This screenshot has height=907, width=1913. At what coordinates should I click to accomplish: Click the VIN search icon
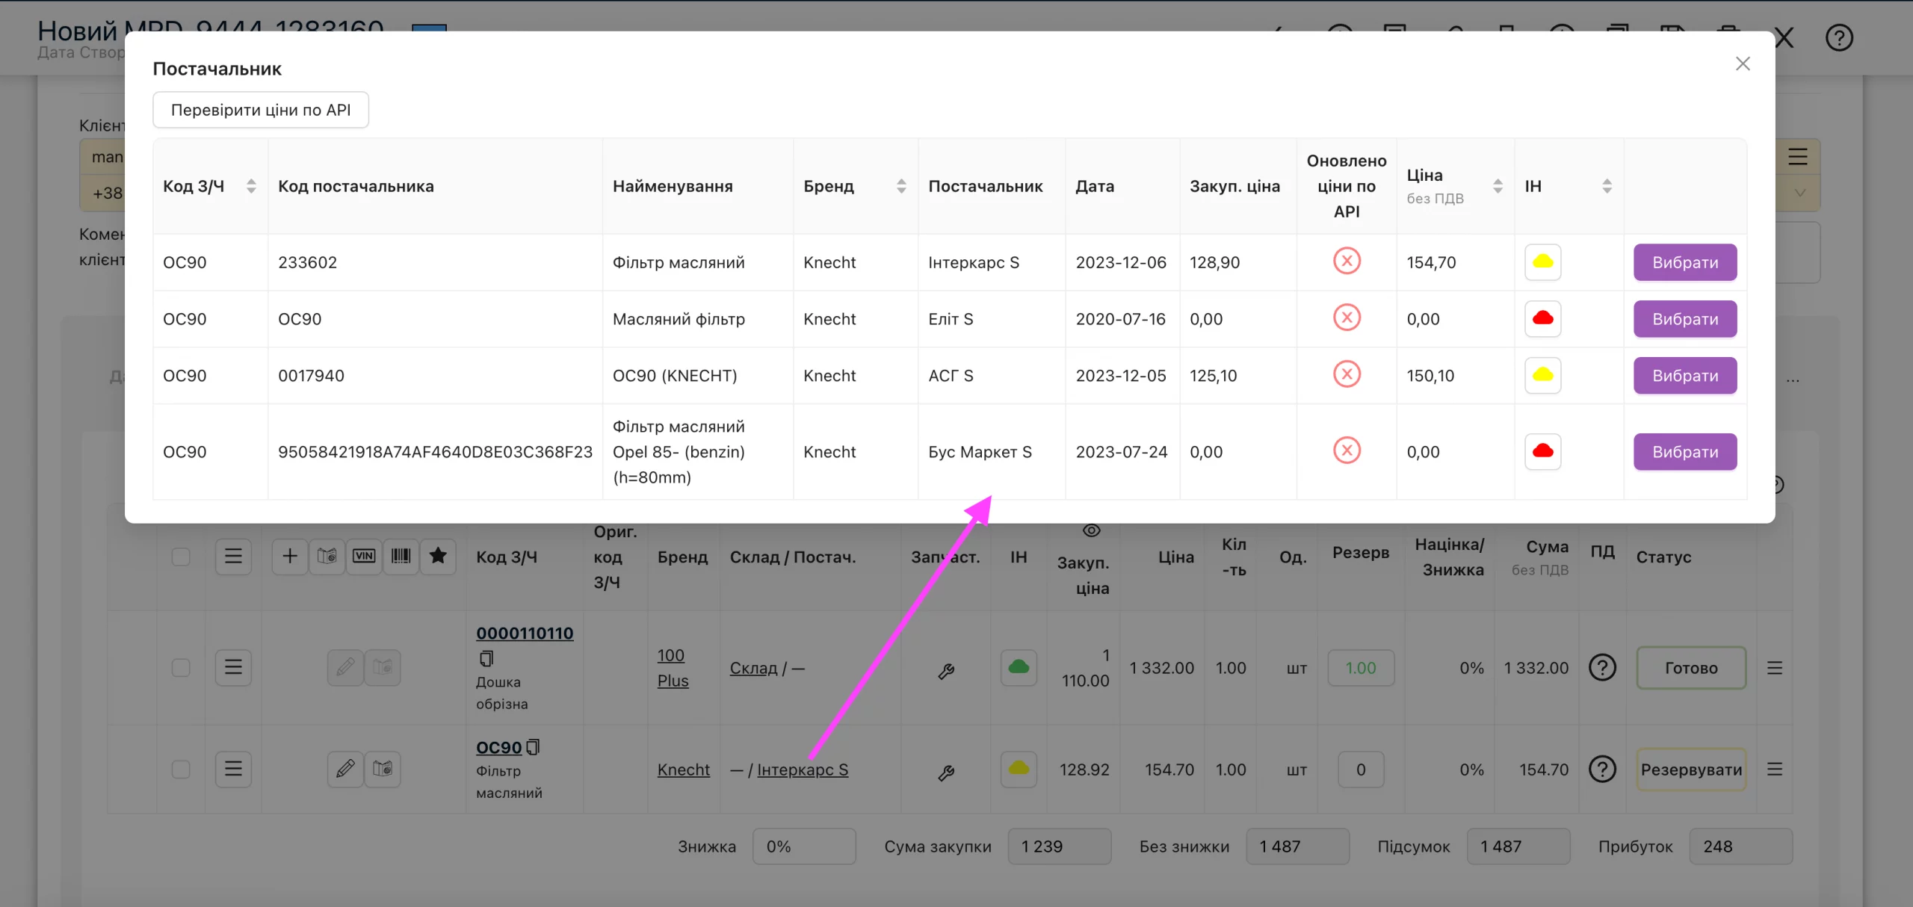[x=364, y=556]
